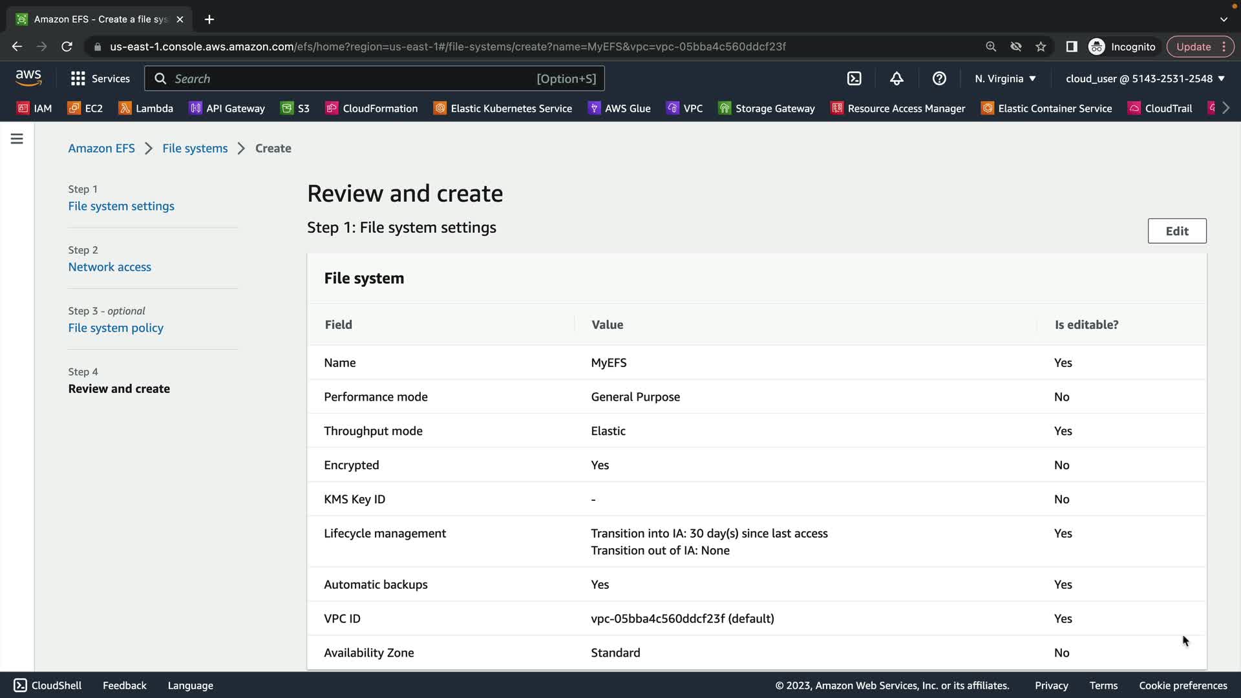Open the Lambda favorite shortcut

pyautogui.click(x=146, y=109)
